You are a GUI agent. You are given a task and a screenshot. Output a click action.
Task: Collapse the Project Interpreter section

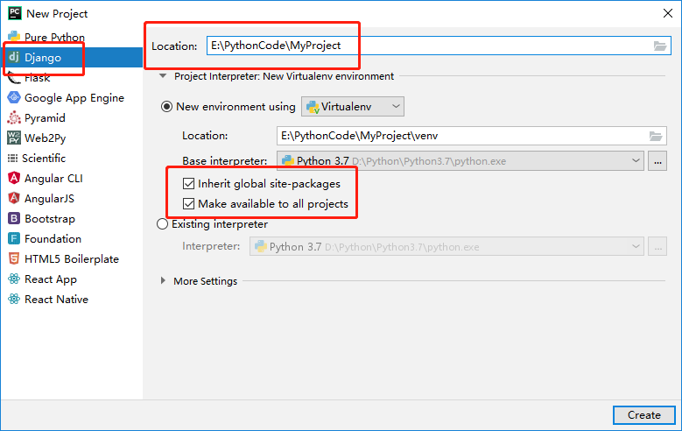click(x=163, y=76)
